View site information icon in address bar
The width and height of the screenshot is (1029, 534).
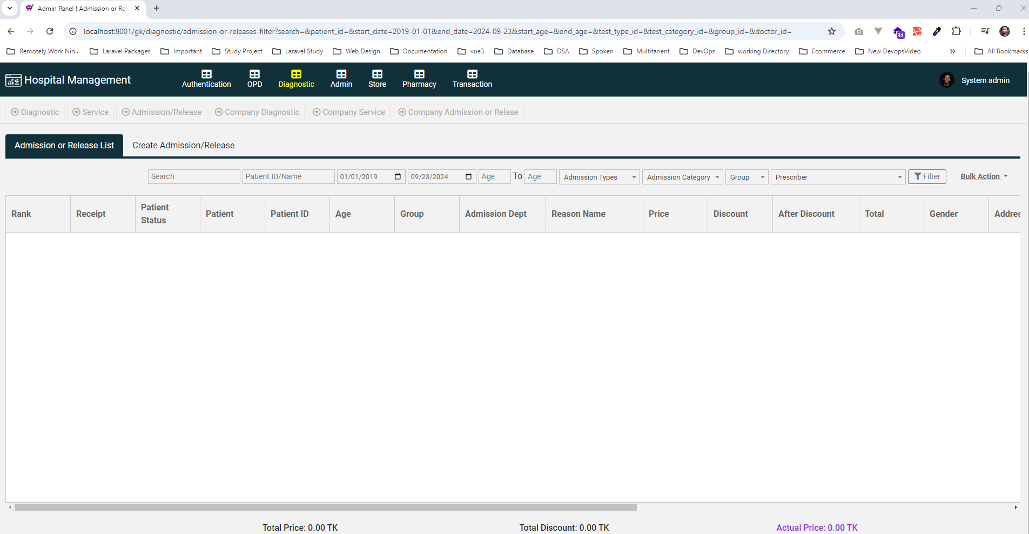73,31
